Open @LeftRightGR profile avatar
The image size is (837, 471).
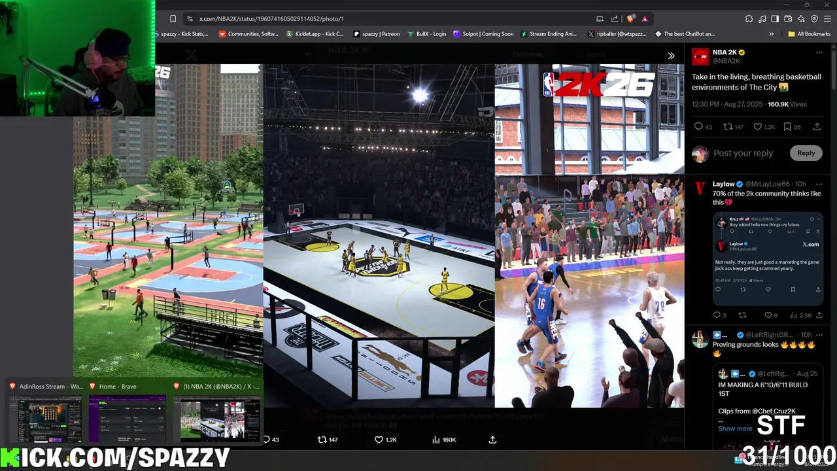(700, 340)
